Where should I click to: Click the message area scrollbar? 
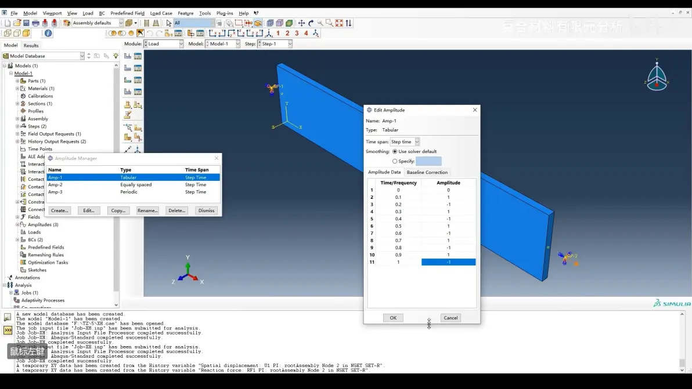[682, 342]
